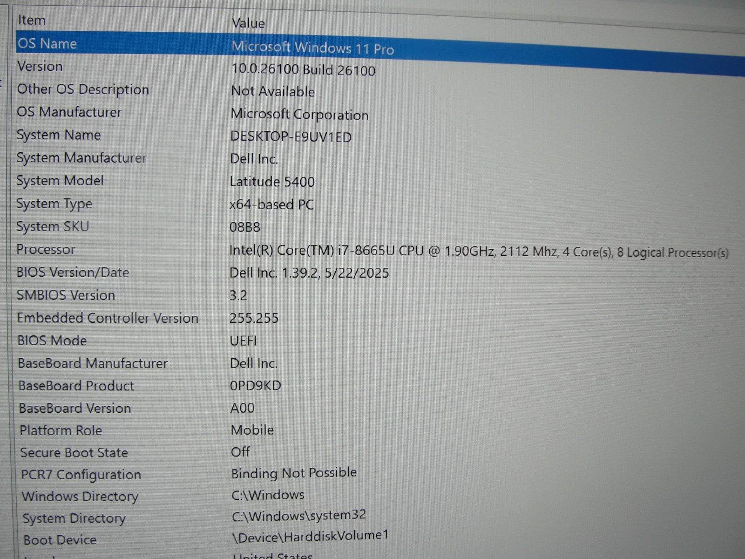Click the Value column header

(x=248, y=23)
